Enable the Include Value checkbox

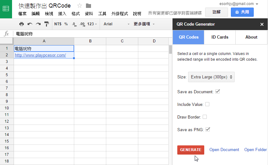click(207, 104)
